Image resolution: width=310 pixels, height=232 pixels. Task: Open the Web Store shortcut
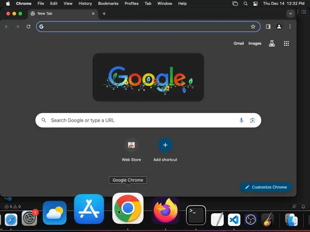click(x=131, y=150)
